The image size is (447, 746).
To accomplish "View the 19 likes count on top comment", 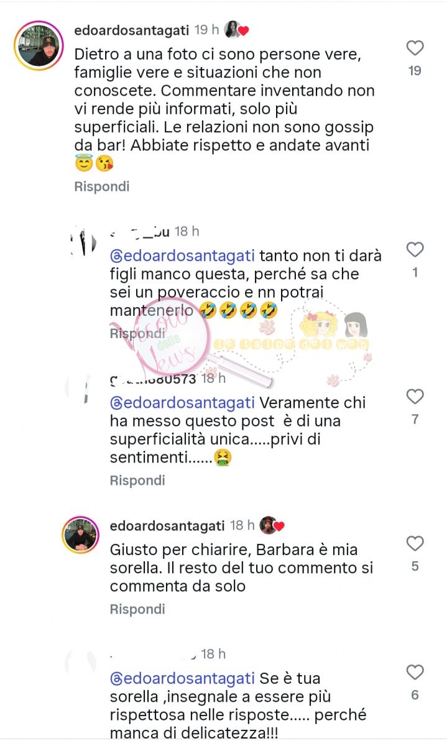I will pos(415,71).
